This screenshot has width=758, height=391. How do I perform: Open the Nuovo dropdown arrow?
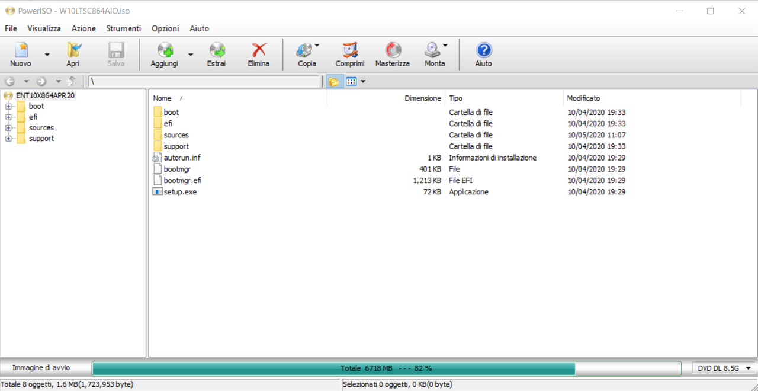tap(47, 55)
